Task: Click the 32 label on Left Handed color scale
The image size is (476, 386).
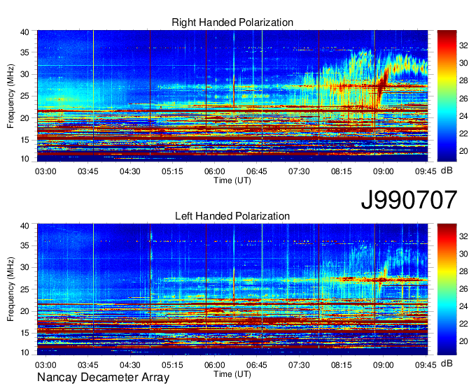Action: pos(463,236)
